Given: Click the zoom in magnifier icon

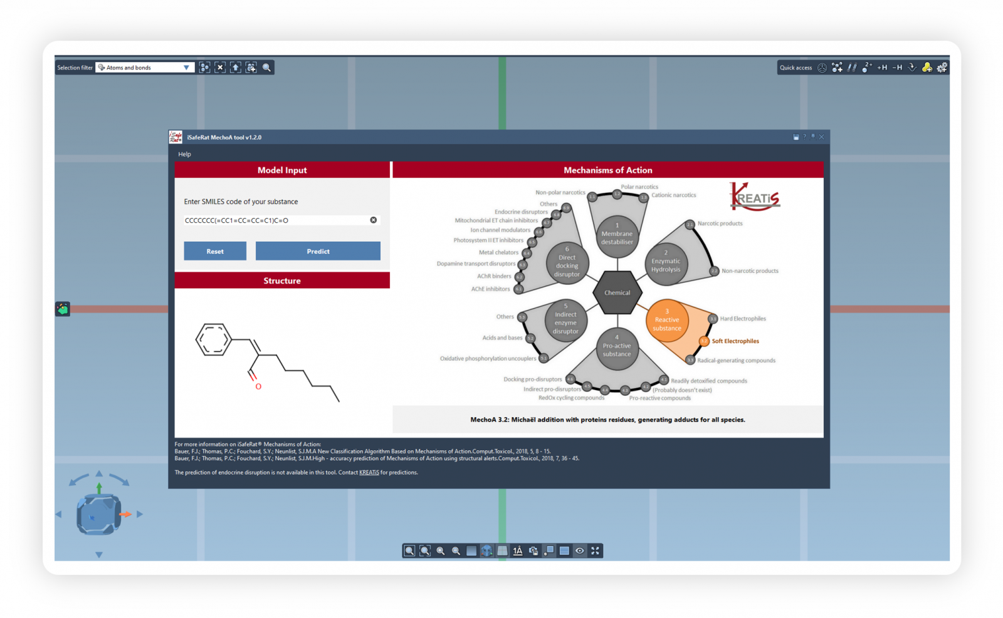Looking at the screenshot, I should [441, 551].
